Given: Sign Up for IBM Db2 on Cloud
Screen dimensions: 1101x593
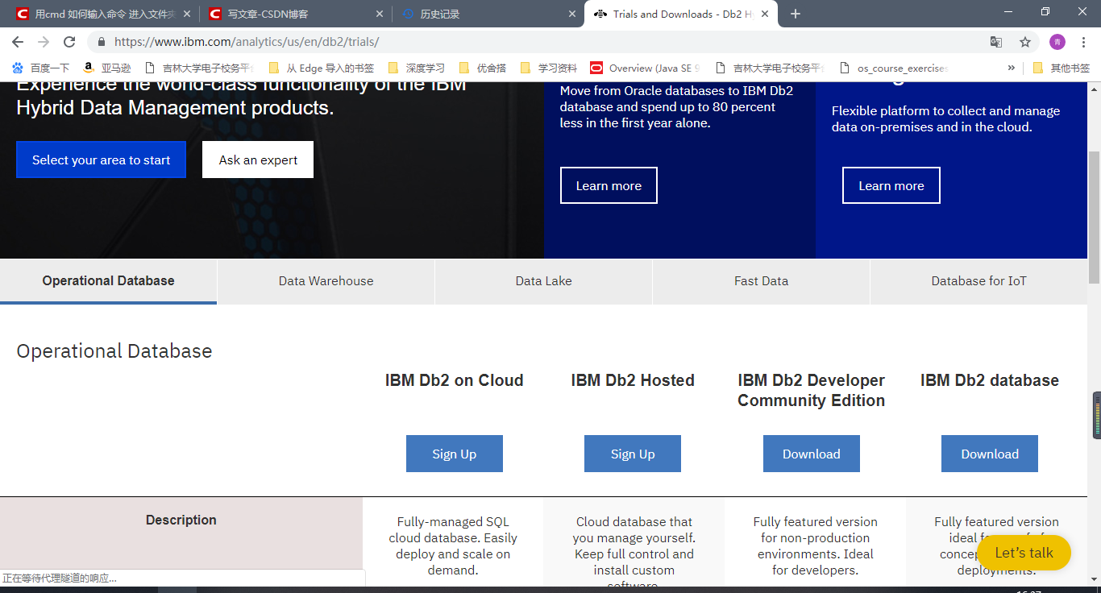Looking at the screenshot, I should (454, 453).
